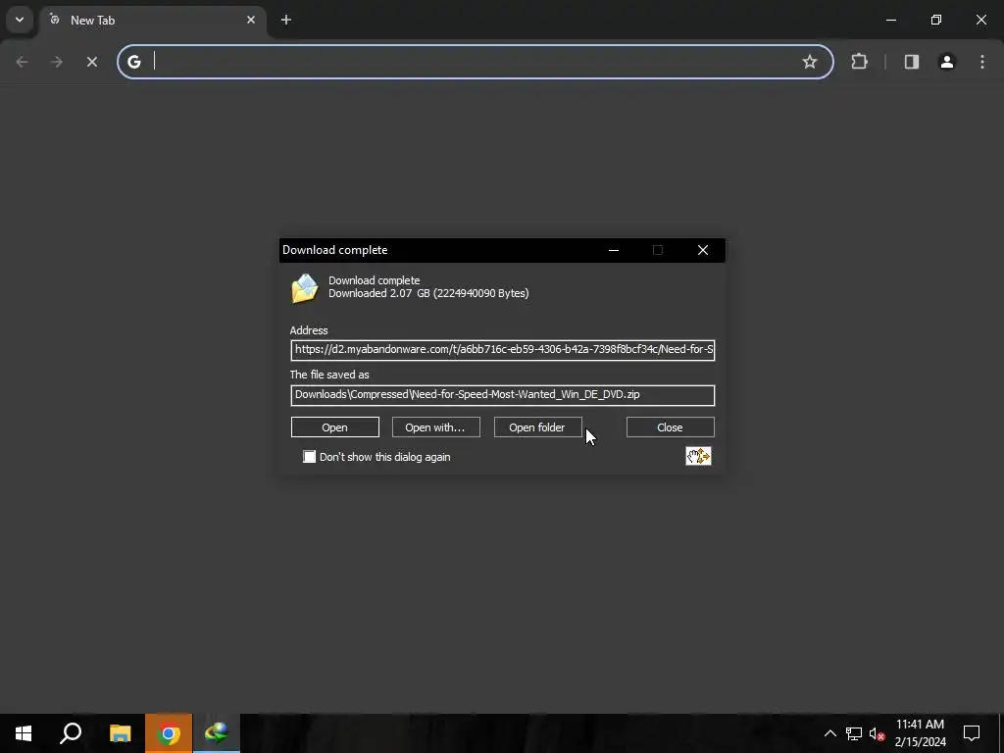Open notification center icon
1004x753 pixels.
pyautogui.click(x=972, y=733)
